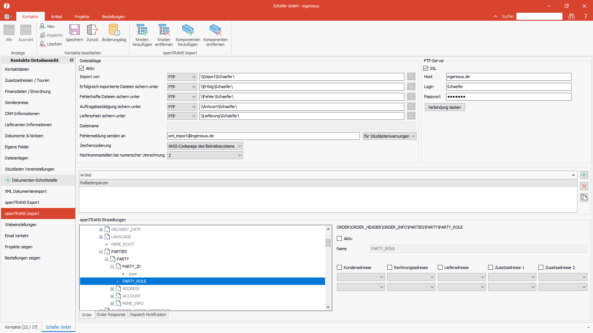593x333 pixels.
Task: Switch to the Projekte ribbon tab
Action: 82,17
